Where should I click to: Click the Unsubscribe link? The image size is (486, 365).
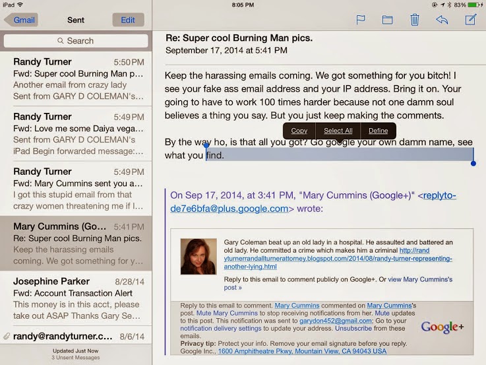click(x=353, y=328)
